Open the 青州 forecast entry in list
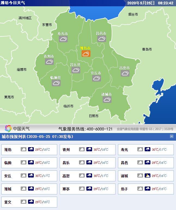The image size is (176, 210). (66, 150)
